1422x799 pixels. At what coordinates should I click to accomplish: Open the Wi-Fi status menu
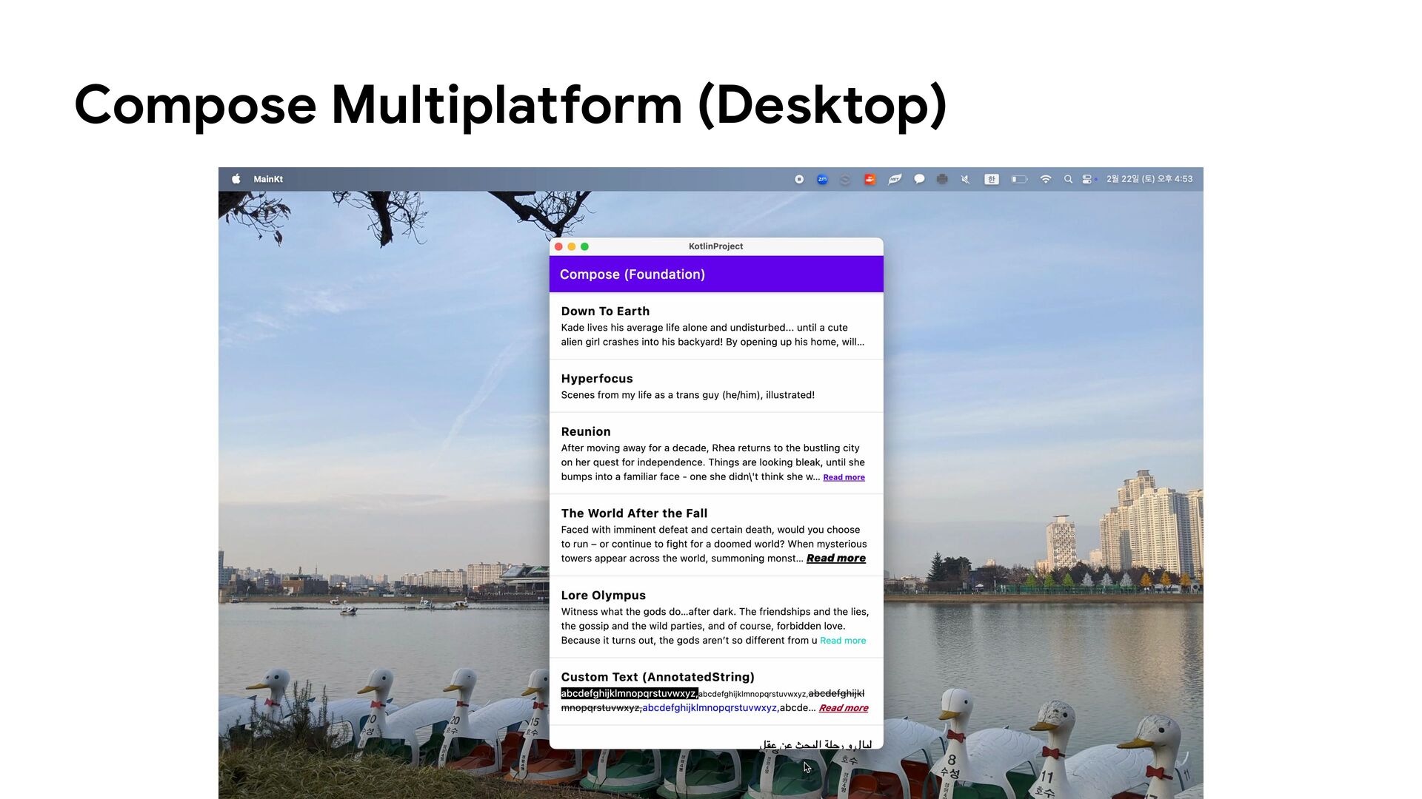pos(1046,179)
